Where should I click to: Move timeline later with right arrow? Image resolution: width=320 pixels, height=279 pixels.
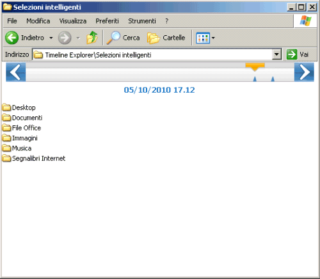pos(304,72)
